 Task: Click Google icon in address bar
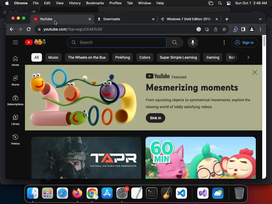199,29
